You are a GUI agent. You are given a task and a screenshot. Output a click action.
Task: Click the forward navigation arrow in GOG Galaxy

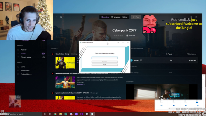(x=56, y=17)
